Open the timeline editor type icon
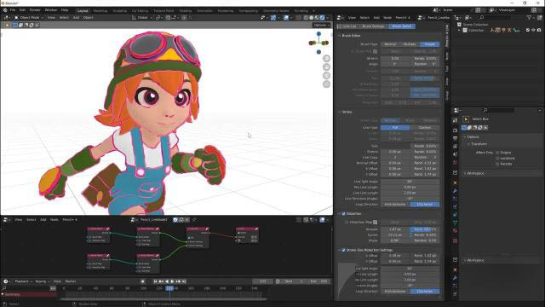The height and width of the screenshot is (307, 545). pos(6,281)
